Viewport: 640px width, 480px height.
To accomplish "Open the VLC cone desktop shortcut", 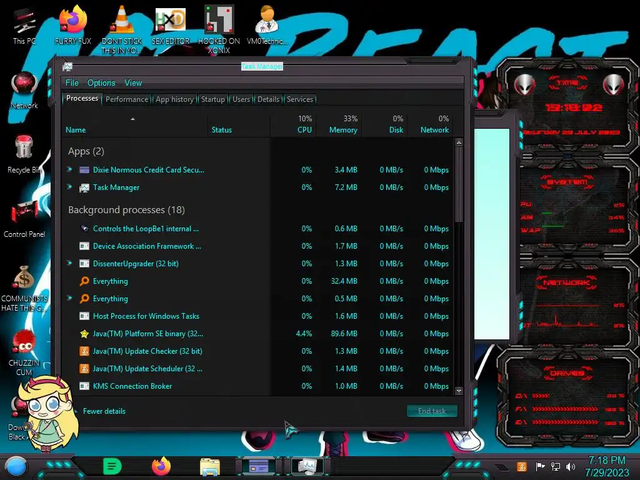I will [x=122, y=29].
